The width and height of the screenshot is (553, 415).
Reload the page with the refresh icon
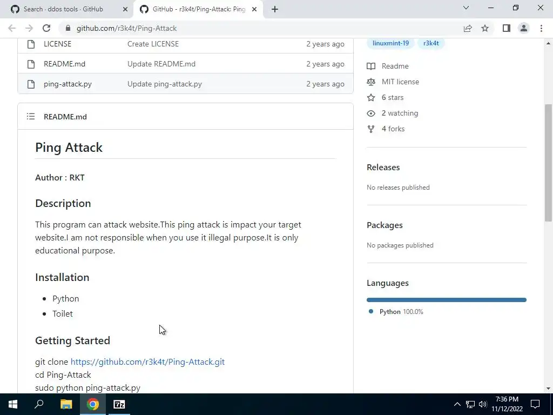point(46,28)
